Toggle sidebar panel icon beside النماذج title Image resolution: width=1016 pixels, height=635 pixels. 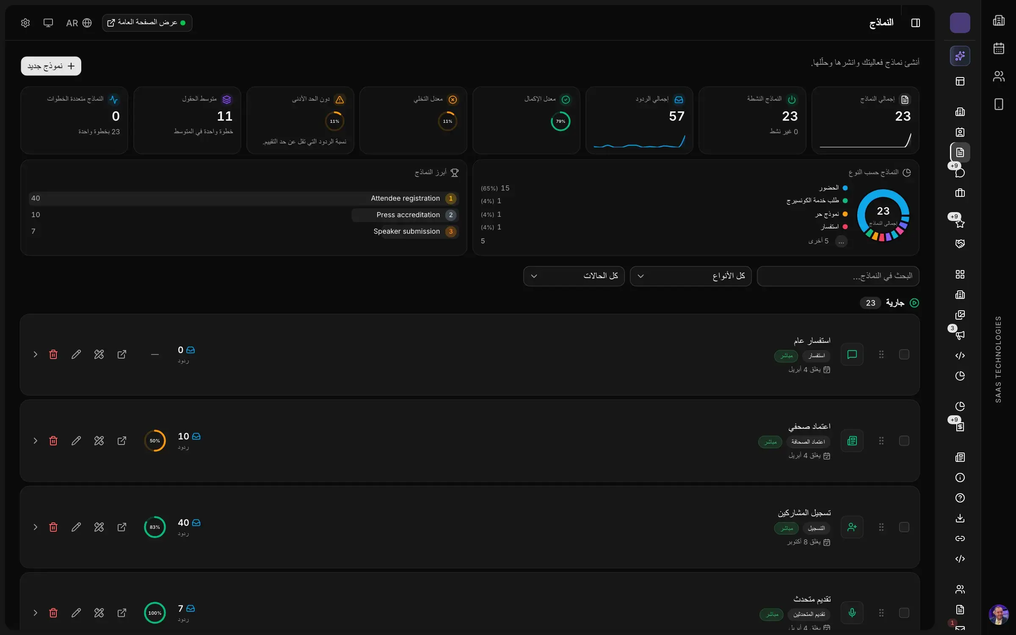click(x=915, y=23)
